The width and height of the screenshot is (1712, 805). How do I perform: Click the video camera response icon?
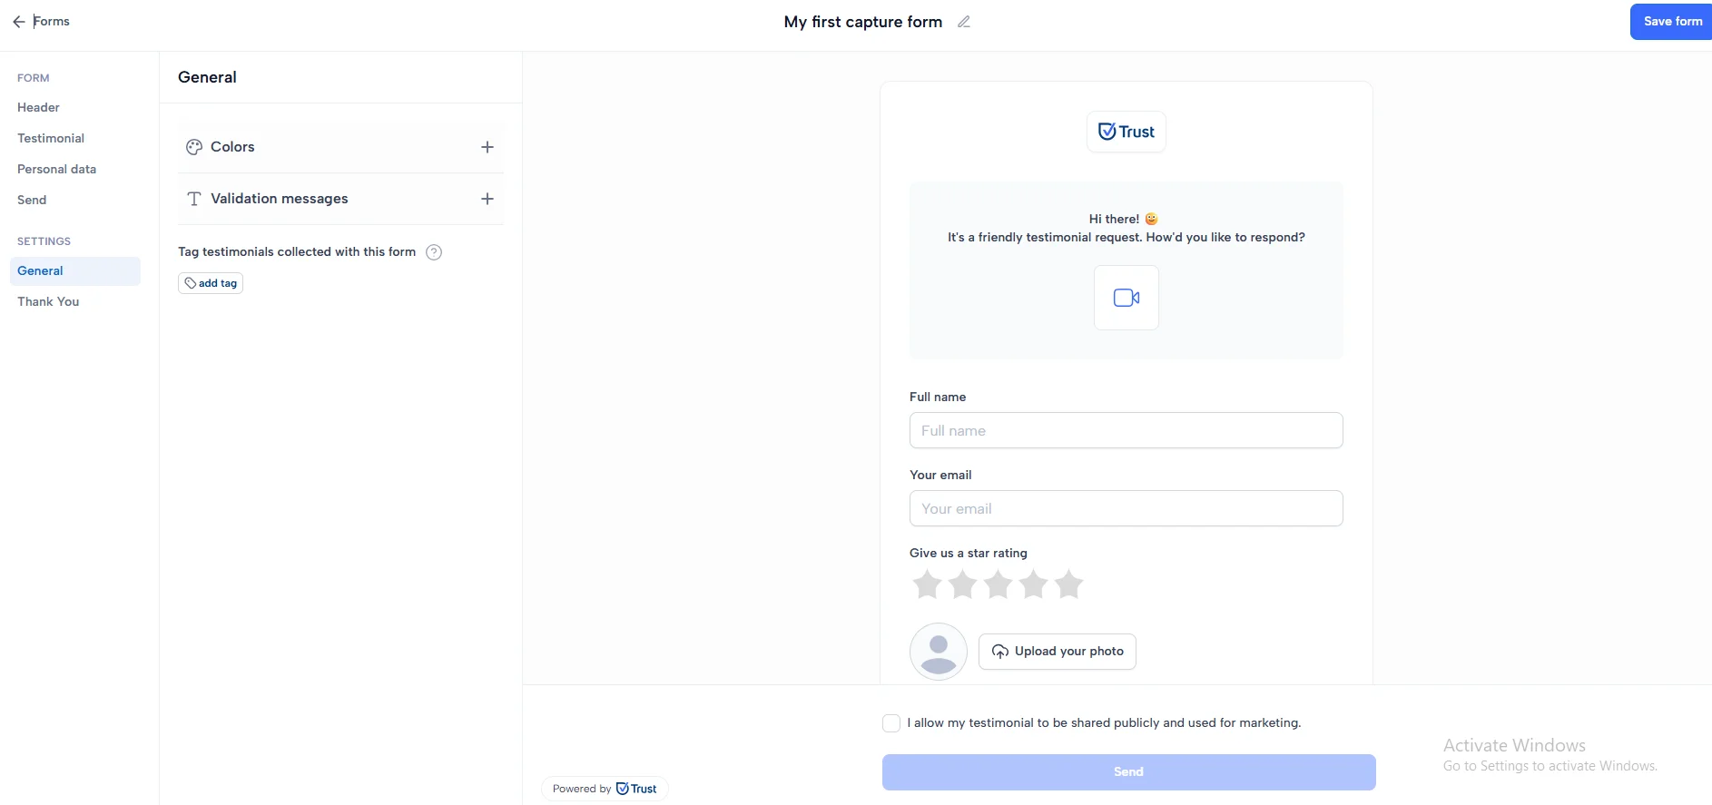(x=1126, y=298)
